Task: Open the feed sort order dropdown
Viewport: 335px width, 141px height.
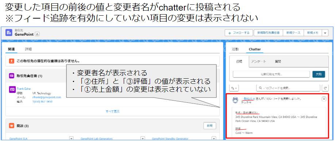Action: (234, 88)
